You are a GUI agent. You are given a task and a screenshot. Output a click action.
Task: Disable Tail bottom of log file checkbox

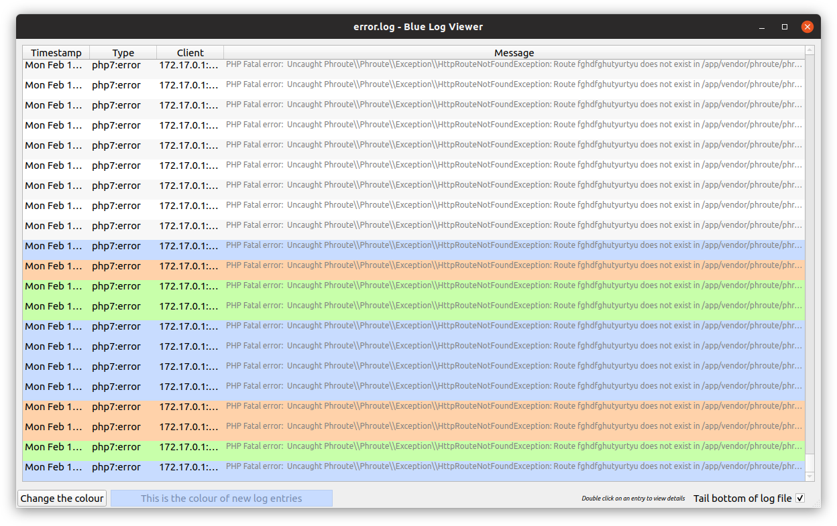point(799,499)
